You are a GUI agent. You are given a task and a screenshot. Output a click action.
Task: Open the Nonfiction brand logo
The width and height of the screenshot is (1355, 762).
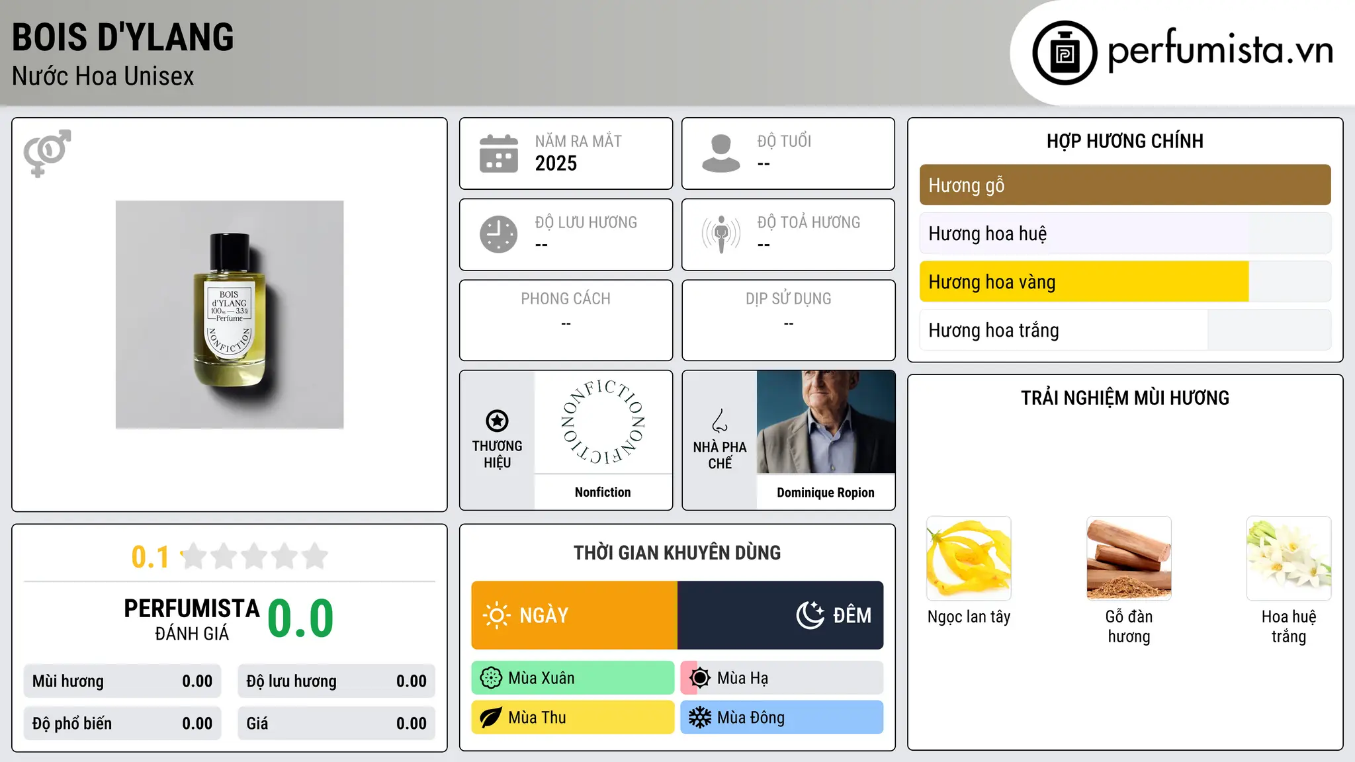(603, 422)
